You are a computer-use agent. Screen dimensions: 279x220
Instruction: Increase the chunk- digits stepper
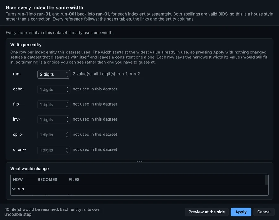(67, 148)
